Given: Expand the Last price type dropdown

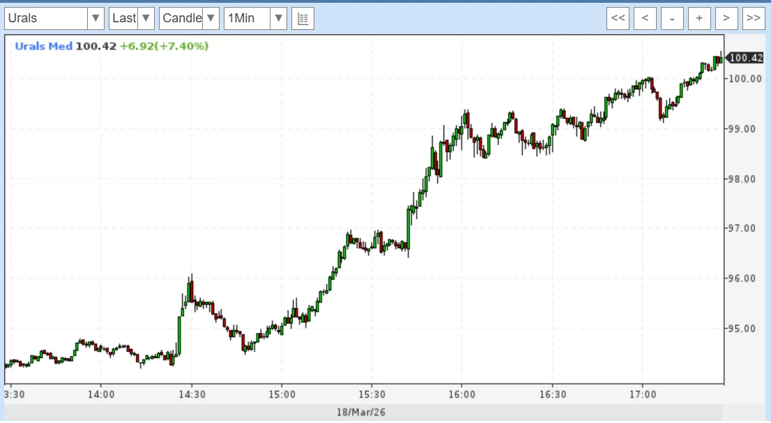Looking at the screenshot, I should pos(132,18).
